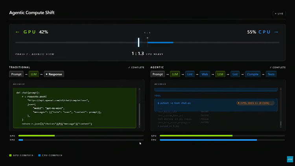Click the Intel logo in the corner
The height and width of the screenshot is (166, 295).
pyautogui.click(x=290, y=159)
